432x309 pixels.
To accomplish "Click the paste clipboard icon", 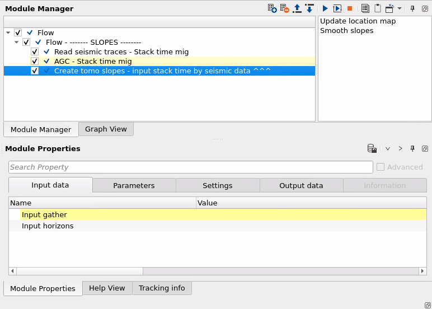I will 378,8.
